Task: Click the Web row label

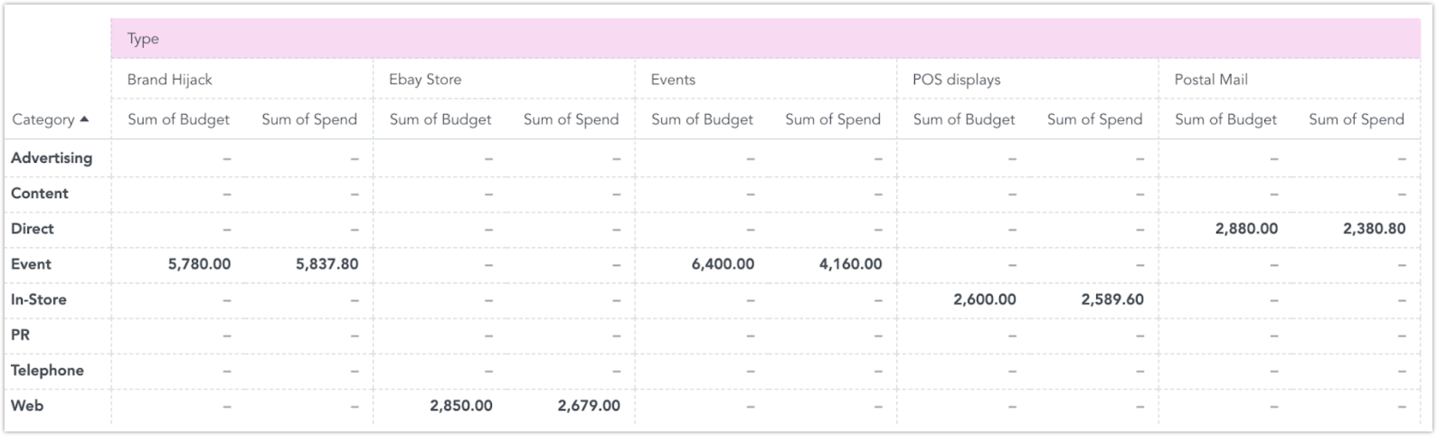Action: point(27,405)
